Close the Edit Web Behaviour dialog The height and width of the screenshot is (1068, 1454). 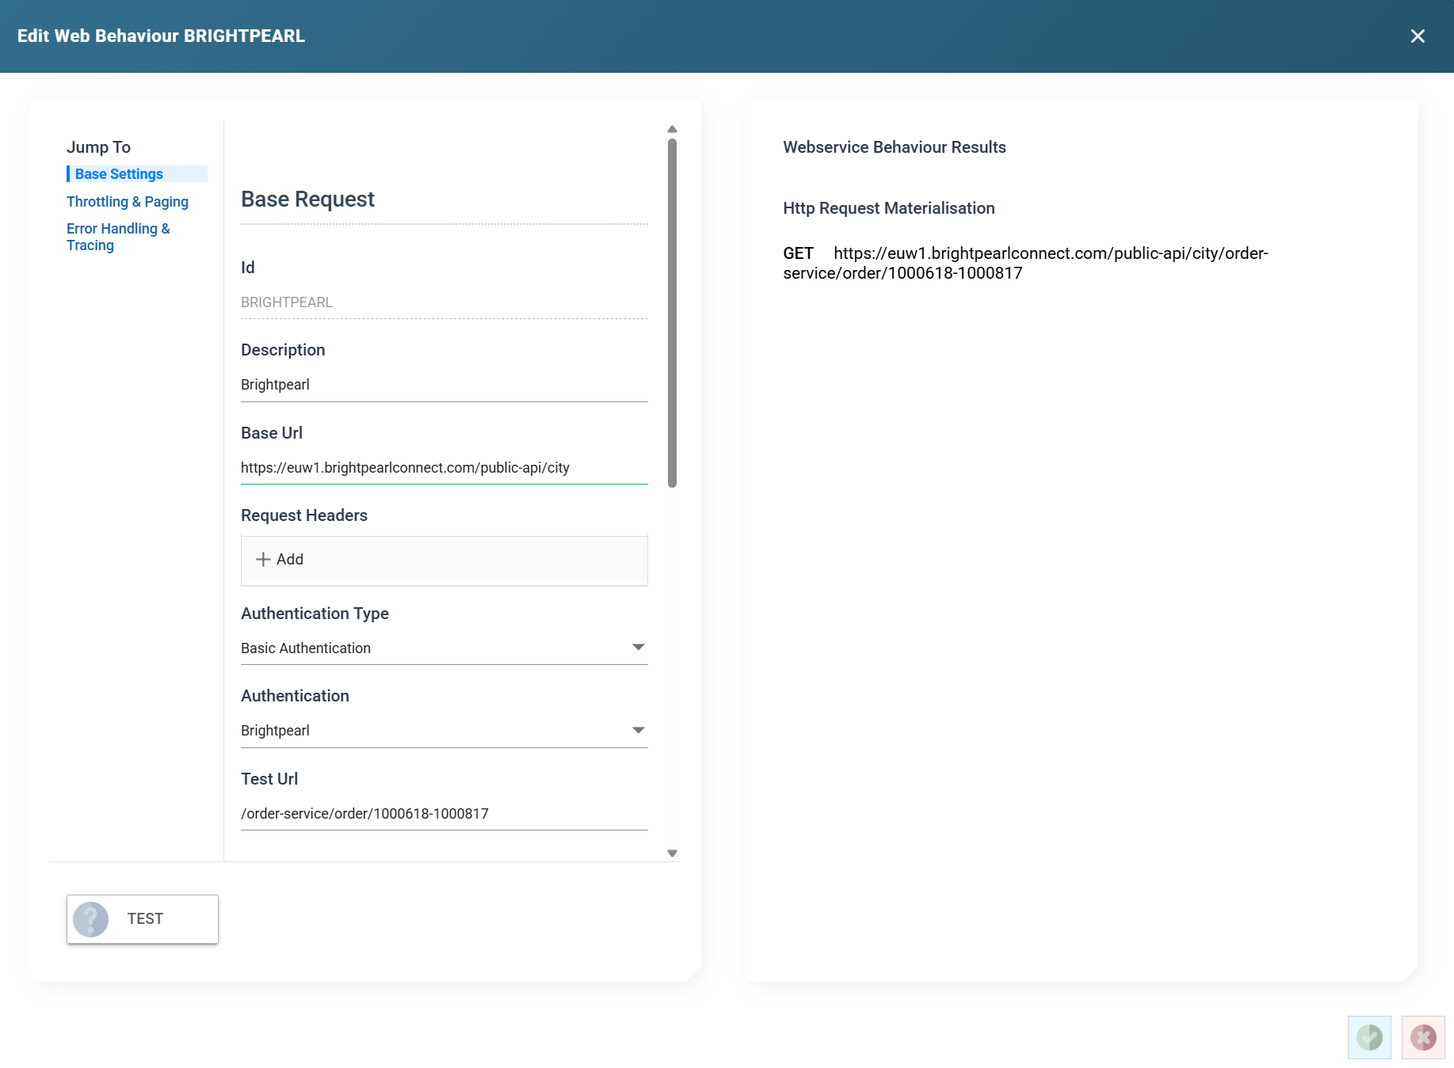coord(1418,36)
